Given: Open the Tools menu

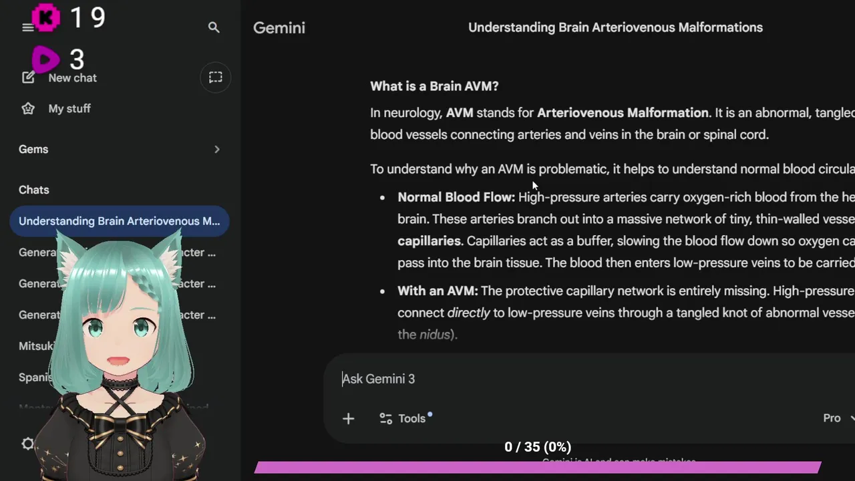Looking at the screenshot, I should pyautogui.click(x=403, y=418).
